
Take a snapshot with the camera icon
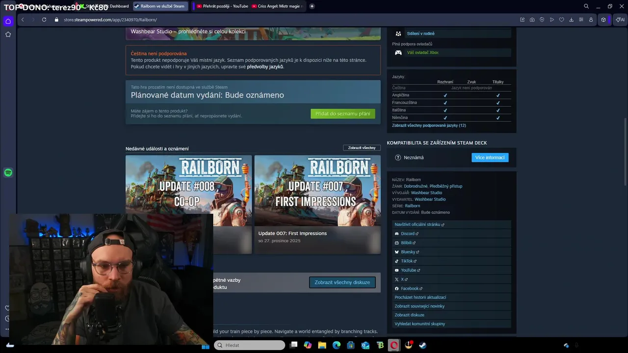[x=532, y=20]
